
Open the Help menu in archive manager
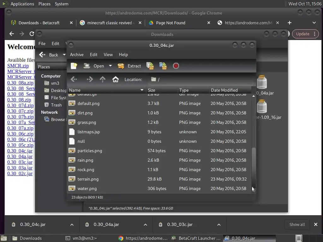tap(123, 55)
